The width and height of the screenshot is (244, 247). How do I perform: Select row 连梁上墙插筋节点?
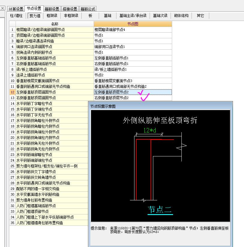54,75
